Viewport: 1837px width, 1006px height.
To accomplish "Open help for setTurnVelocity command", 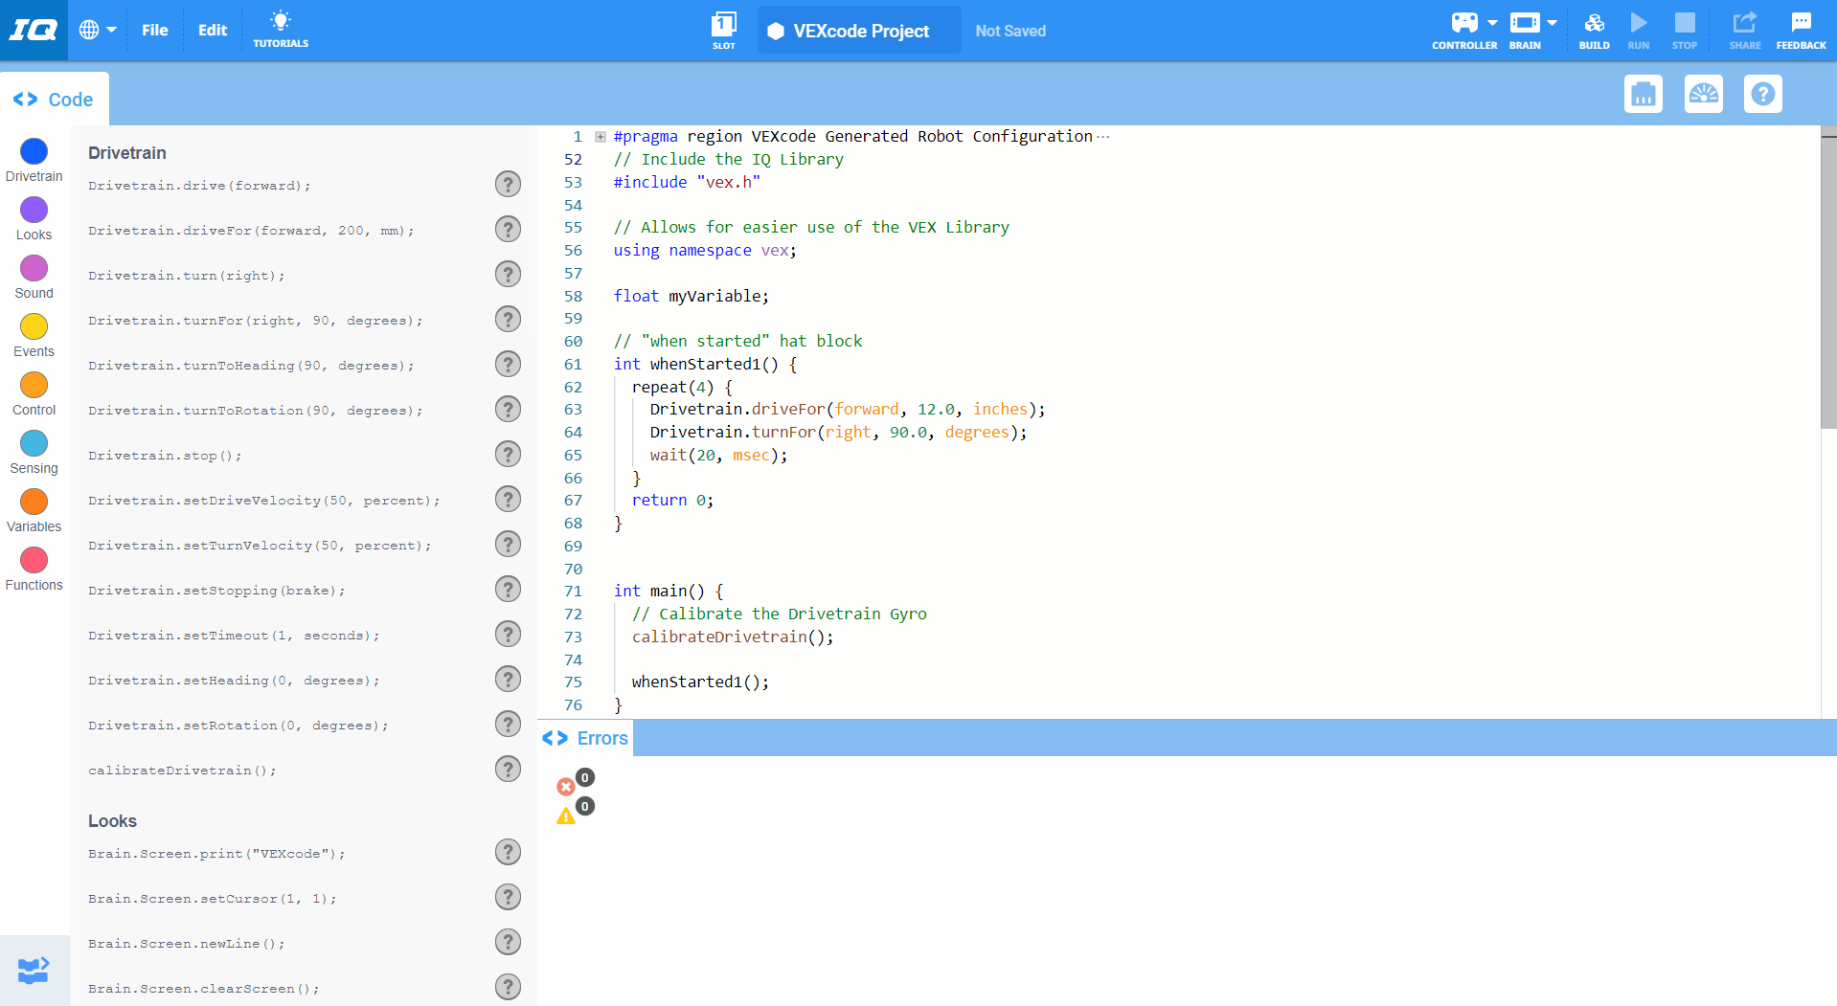I will (x=508, y=544).
